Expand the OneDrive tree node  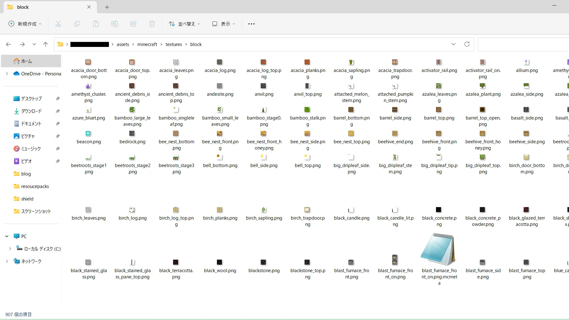[7, 74]
